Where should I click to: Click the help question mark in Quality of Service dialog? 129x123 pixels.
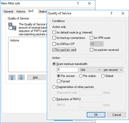click(111, 13)
